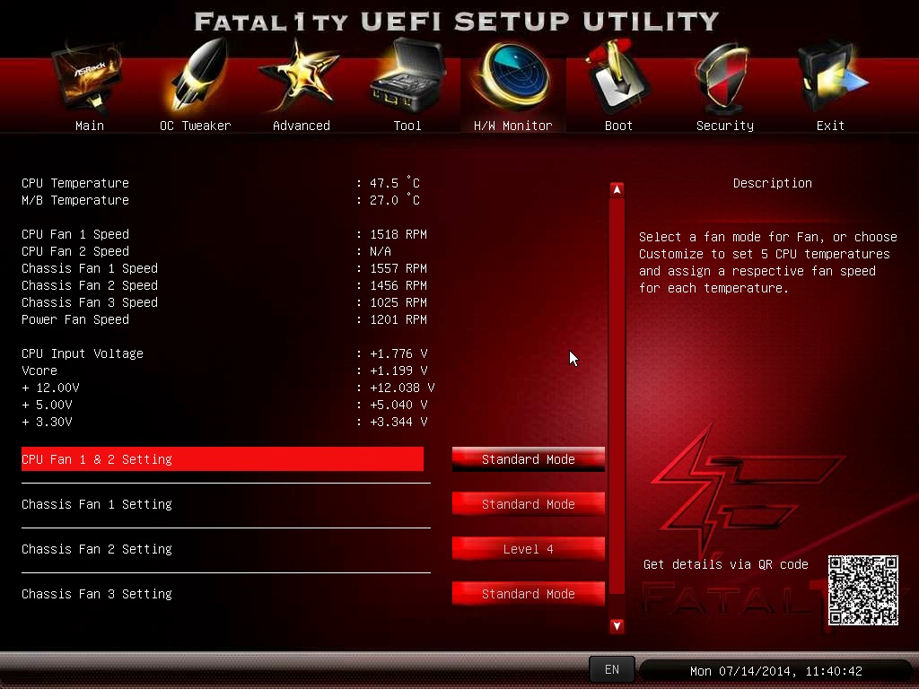Click the CPU Input Voltage label
Image resolution: width=919 pixels, height=689 pixels.
click(x=82, y=353)
